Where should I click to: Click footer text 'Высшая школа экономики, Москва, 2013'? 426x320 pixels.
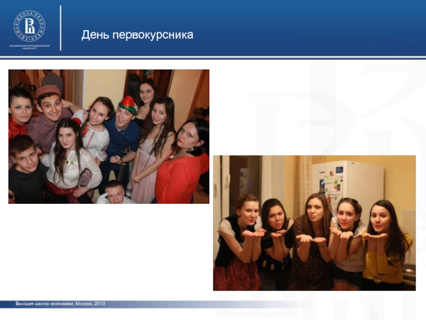click(x=60, y=303)
